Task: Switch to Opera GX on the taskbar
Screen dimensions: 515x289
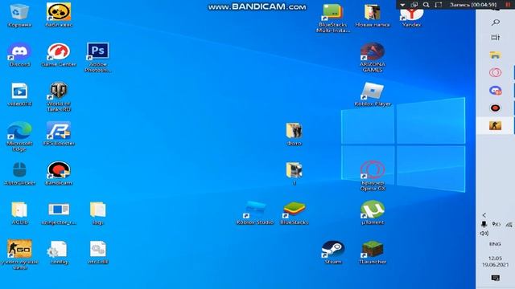Action: 496,72
